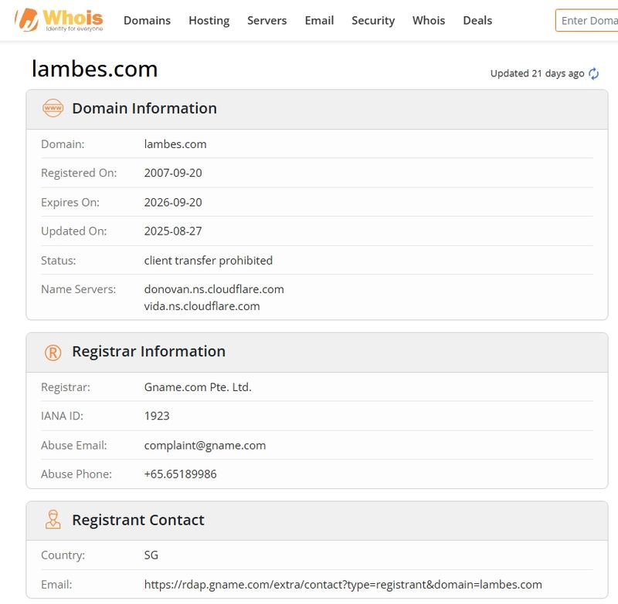
Task: Click the Registrar label
Action: 66,387
